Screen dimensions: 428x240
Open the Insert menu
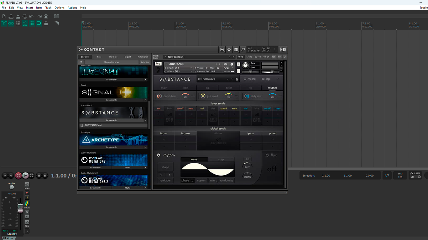coord(29,7)
